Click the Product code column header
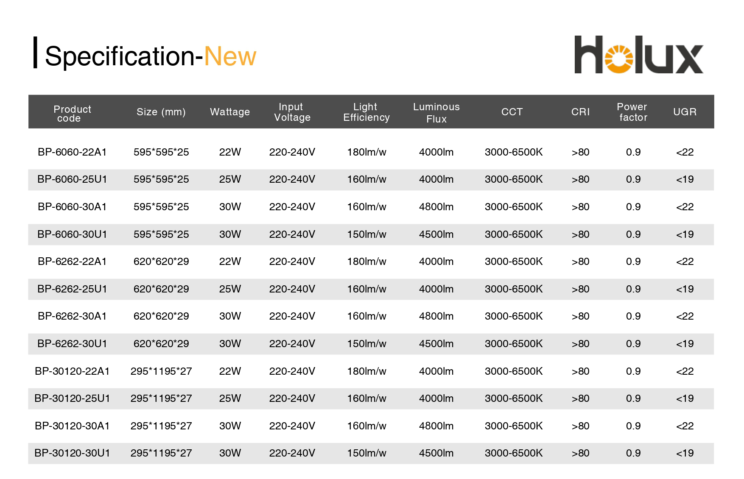744x479 pixels. [x=72, y=113]
